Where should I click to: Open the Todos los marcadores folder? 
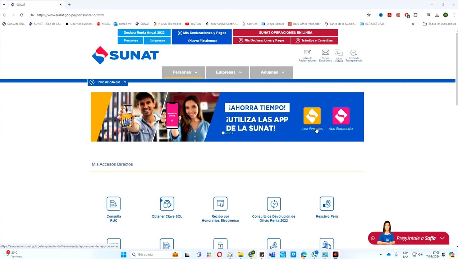439,24
